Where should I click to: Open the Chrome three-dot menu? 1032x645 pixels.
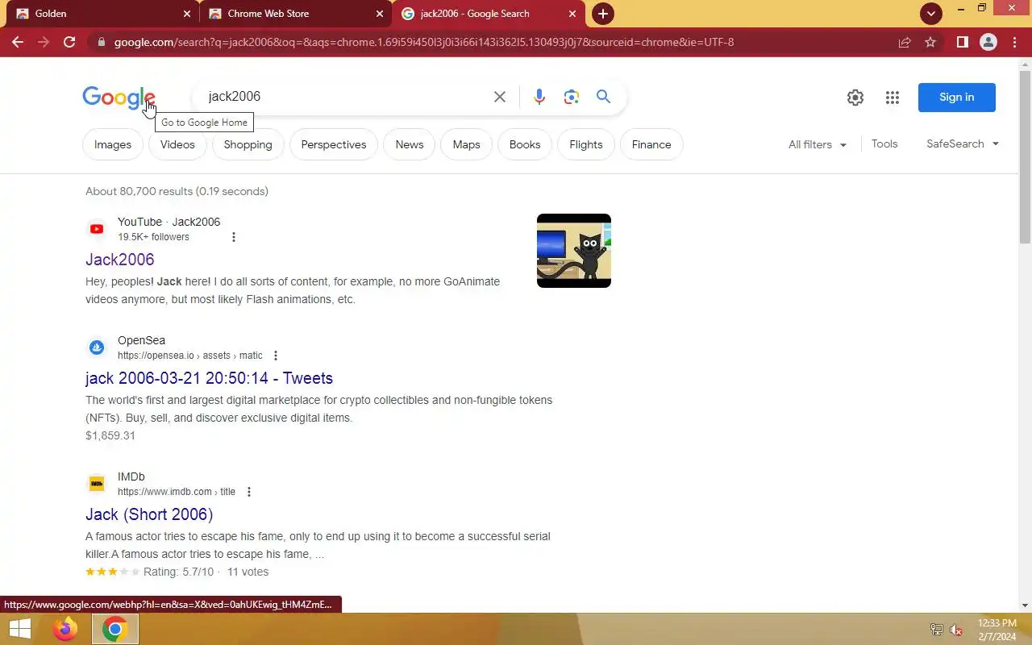coord(1014,42)
